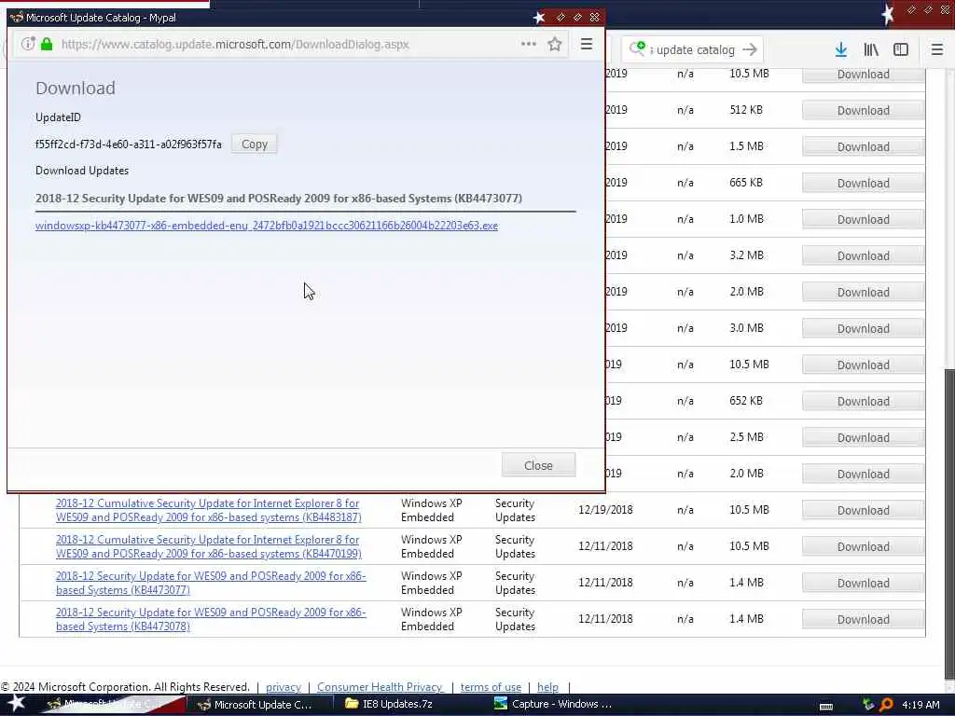Click Download for the 3.2 MB row
The height and width of the screenshot is (716, 955).
tap(863, 255)
